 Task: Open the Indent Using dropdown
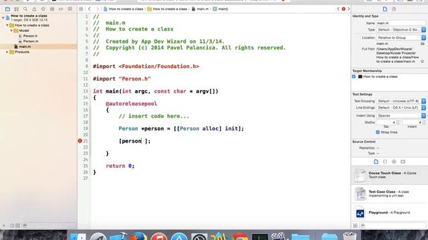[x=401, y=115]
